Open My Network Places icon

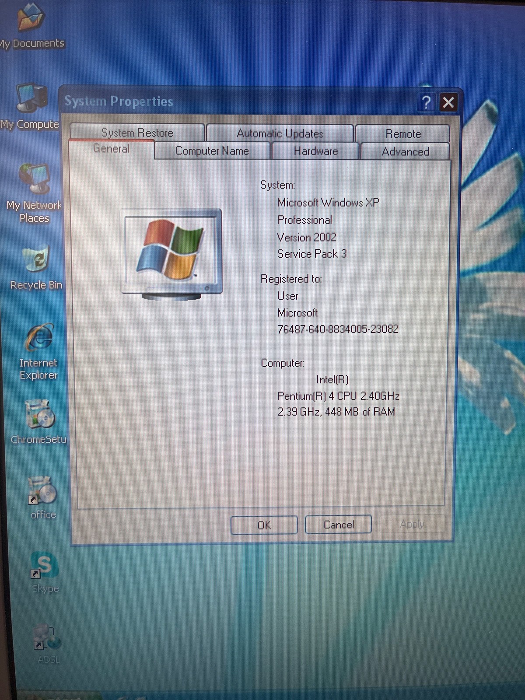pyautogui.click(x=34, y=193)
